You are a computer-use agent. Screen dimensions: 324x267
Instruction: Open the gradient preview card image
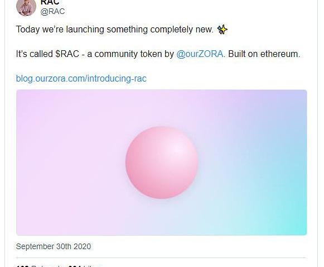[162, 163]
